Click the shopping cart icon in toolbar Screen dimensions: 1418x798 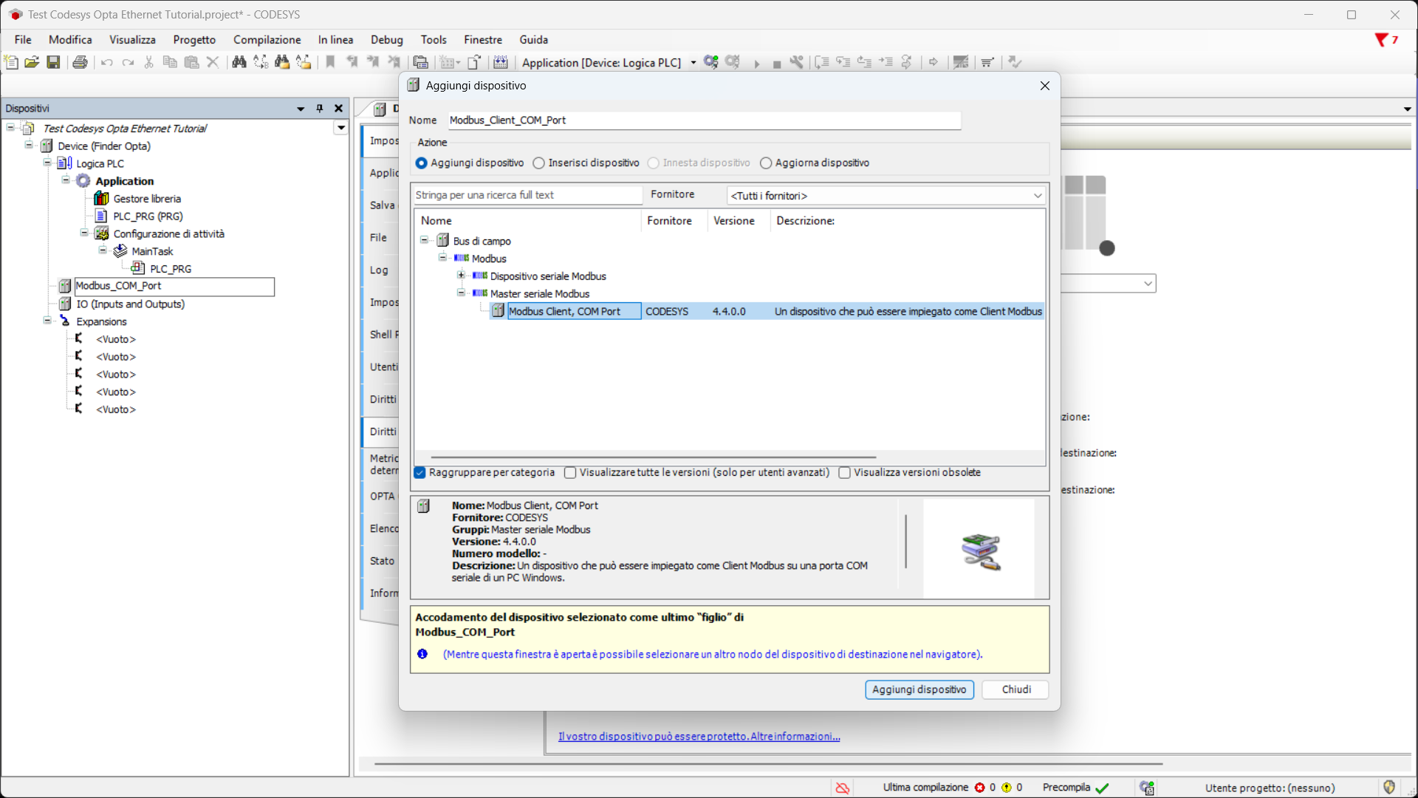987,62
